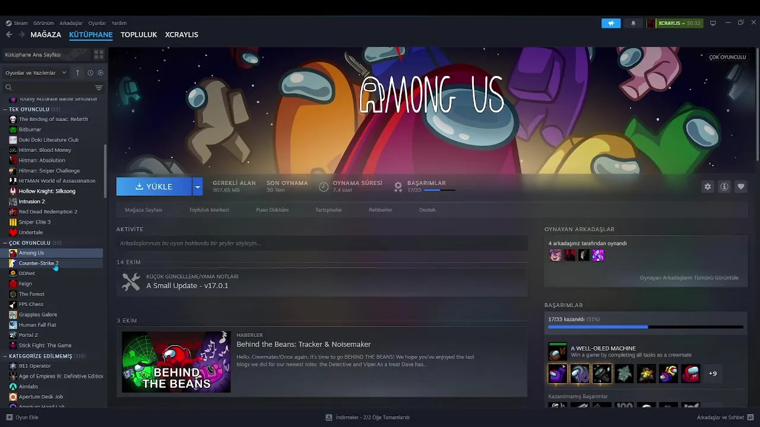Open the A Well-Oiled Machine achievement icon
The width and height of the screenshot is (760, 427).
558,352
